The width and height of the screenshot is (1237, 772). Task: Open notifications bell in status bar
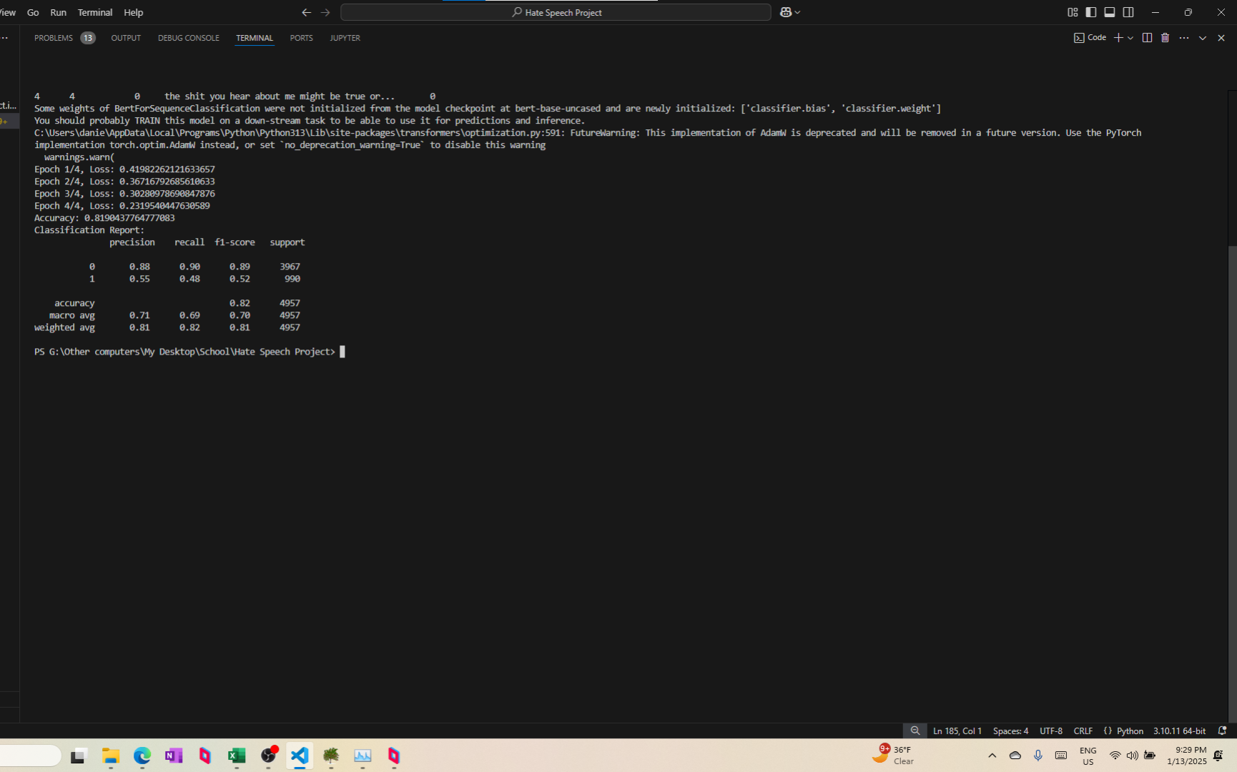pos(1222,731)
